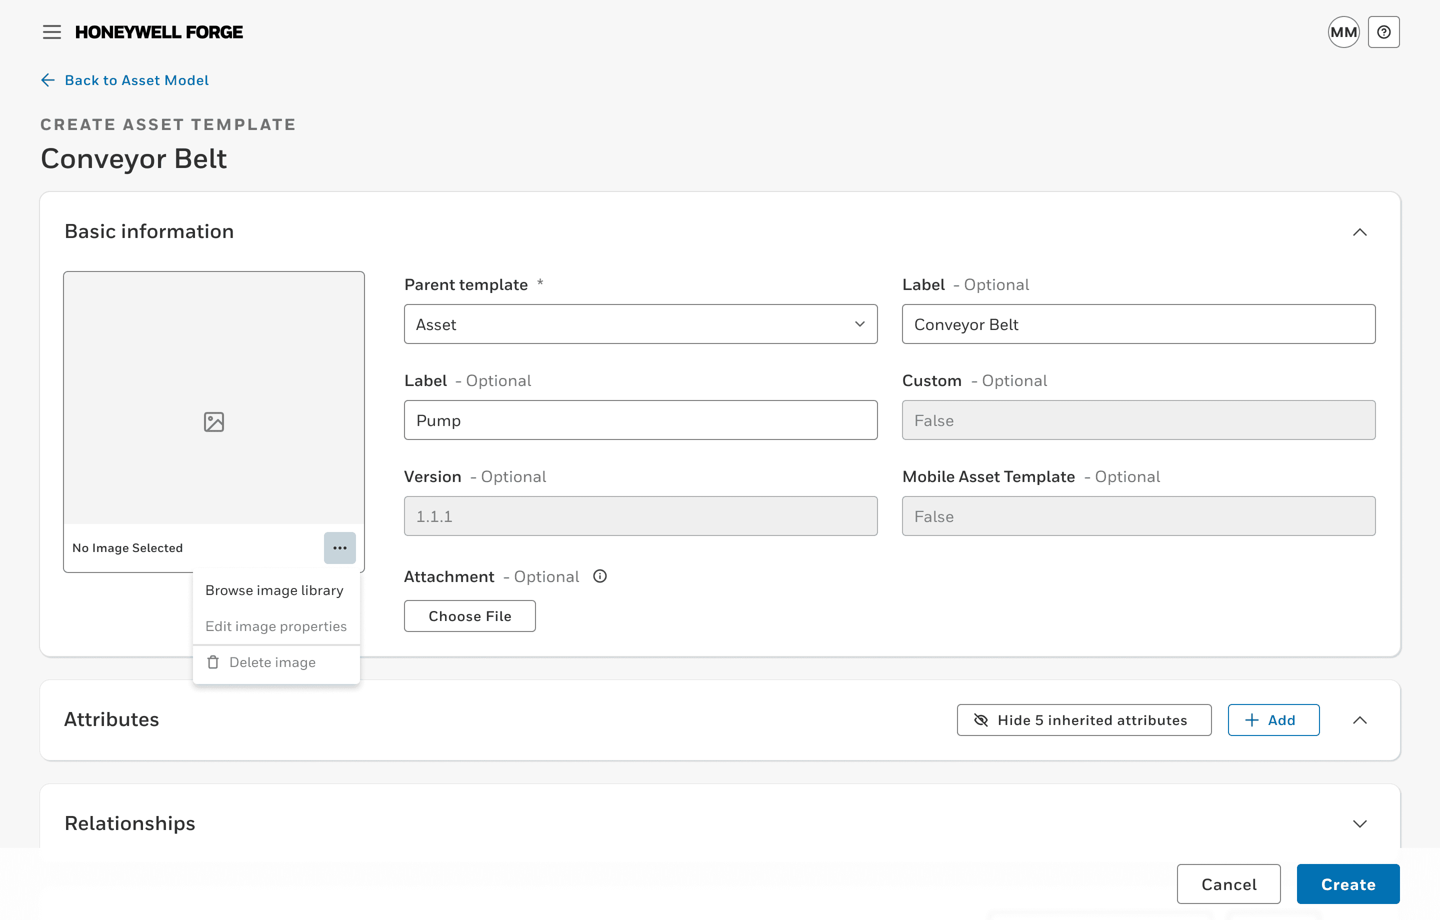
Task: Click the user avatar MM icon
Action: (x=1344, y=31)
